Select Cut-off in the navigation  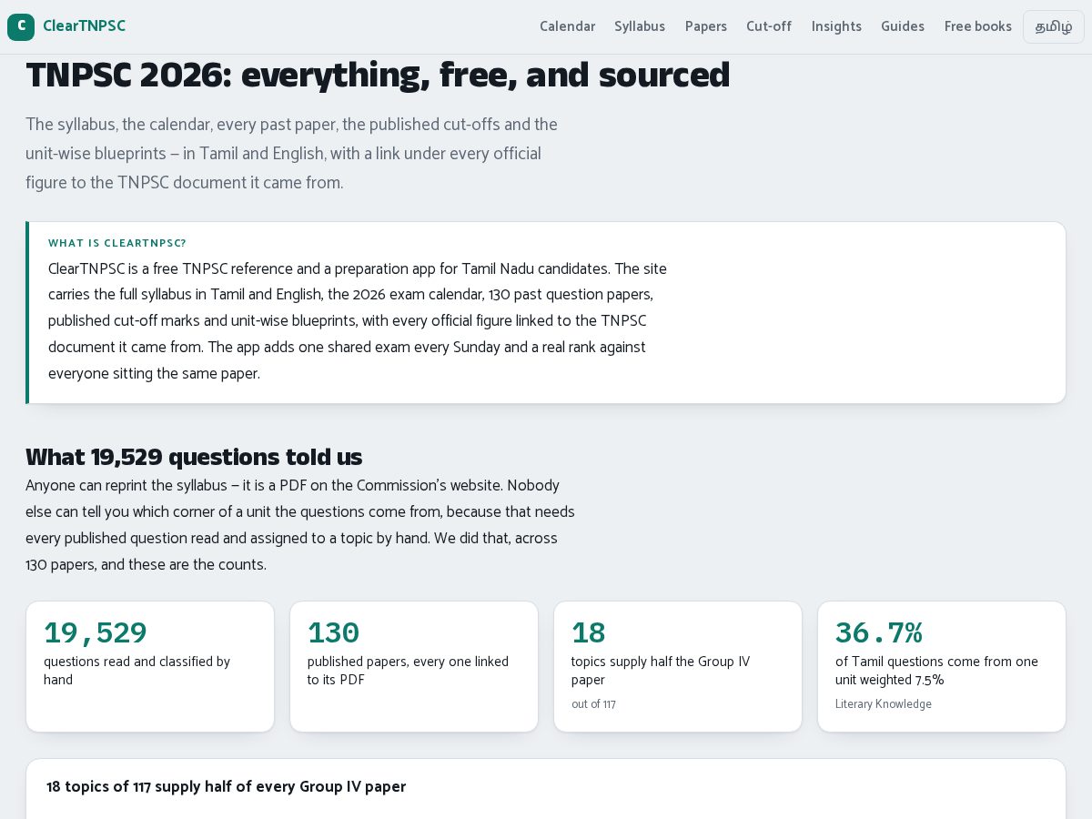(769, 26)
